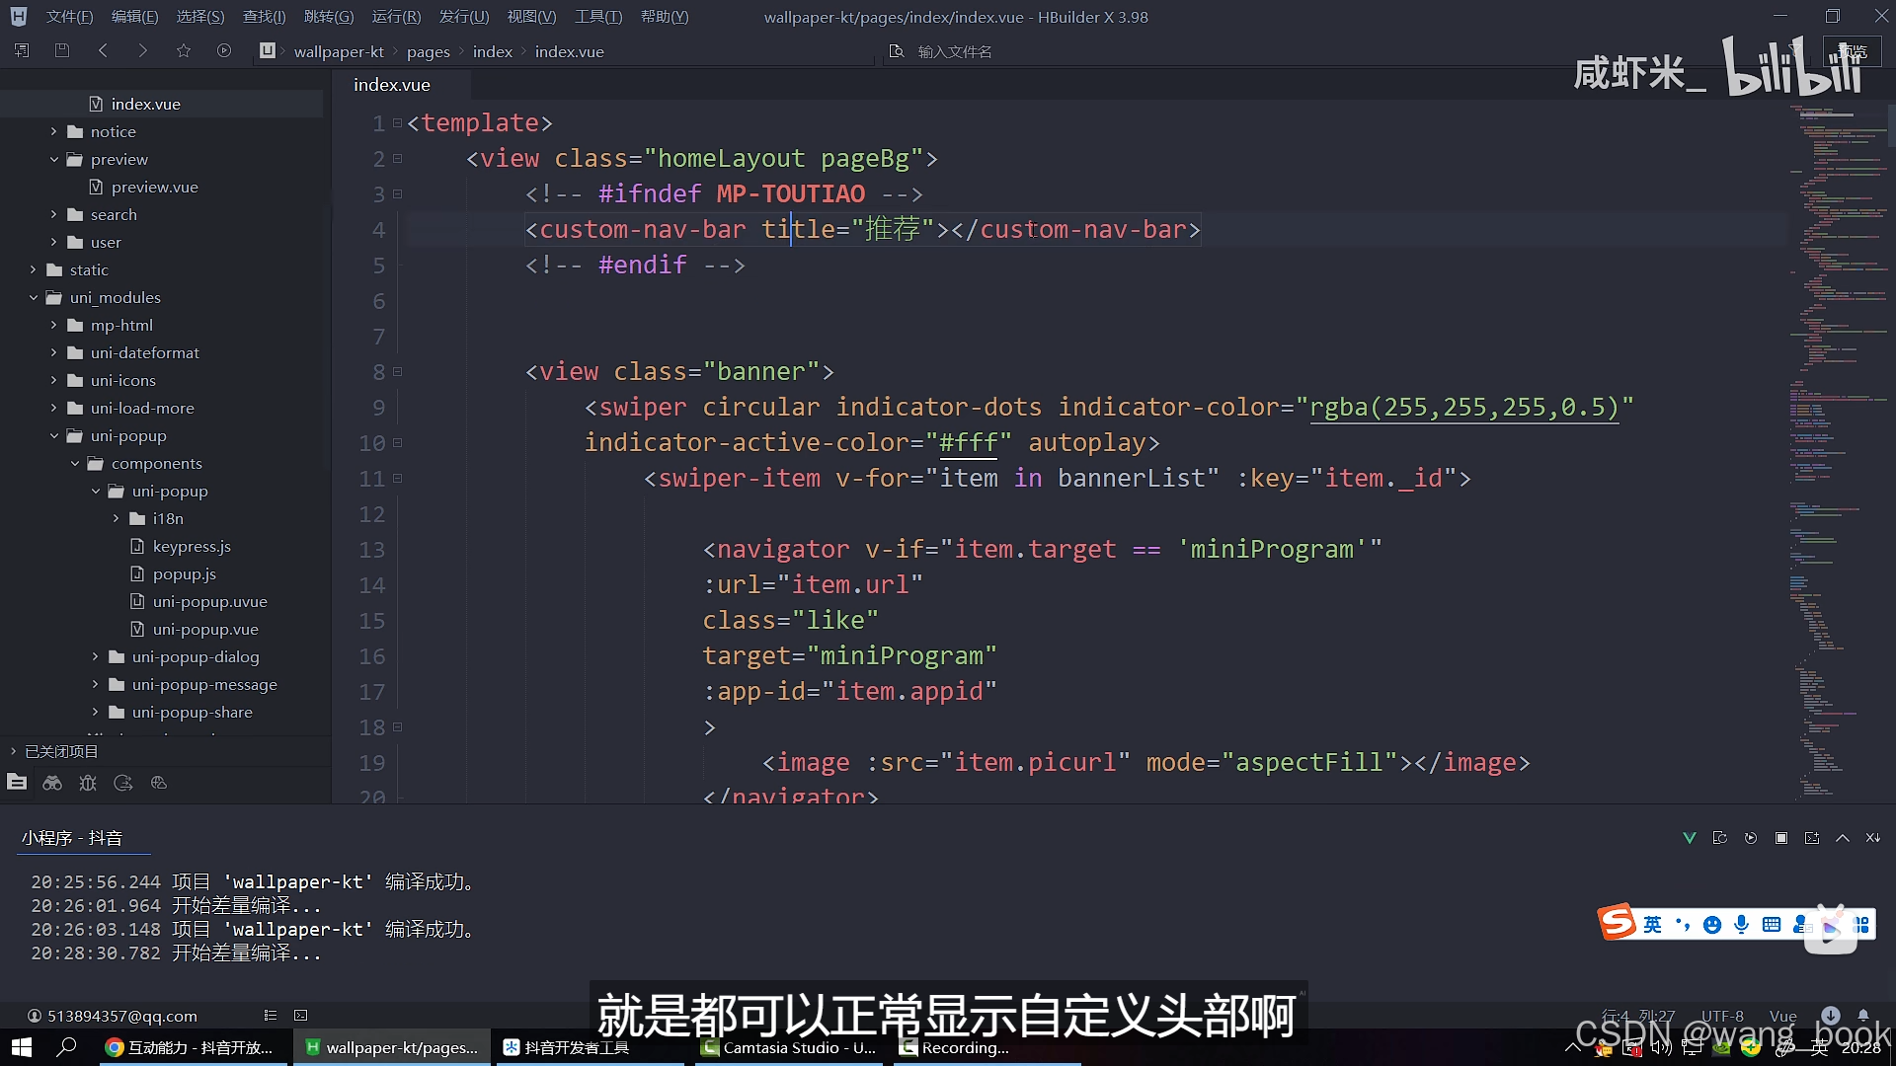The height and width of the screenshot is (1066, 1896).
Task: Click the console rebuild refresh icon
Action: point(1720,838)
